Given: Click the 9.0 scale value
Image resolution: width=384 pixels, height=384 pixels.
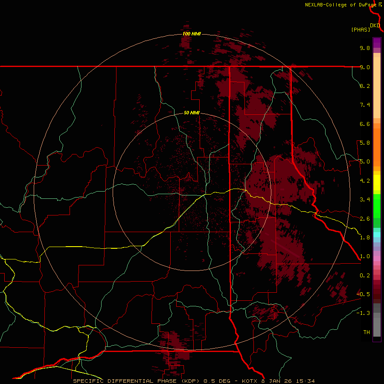Looking at the screenshot, I should tap(365, 67).
